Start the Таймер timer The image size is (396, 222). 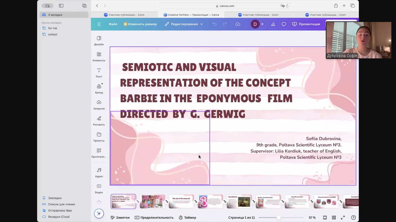(187, 217)
